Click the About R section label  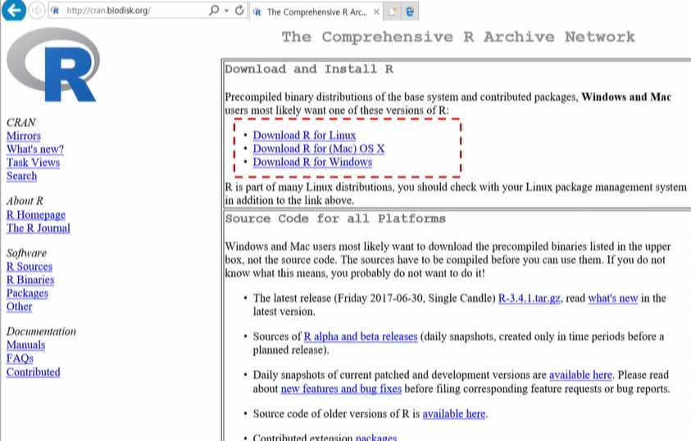(x=25, y=201)
